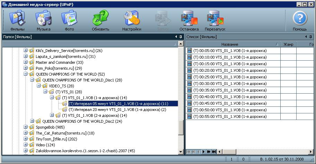The image size is (316, 164).
Task: Click auto-hide arrow of Папки [Фильмы] panel
Action: click(x=176, y=37)
